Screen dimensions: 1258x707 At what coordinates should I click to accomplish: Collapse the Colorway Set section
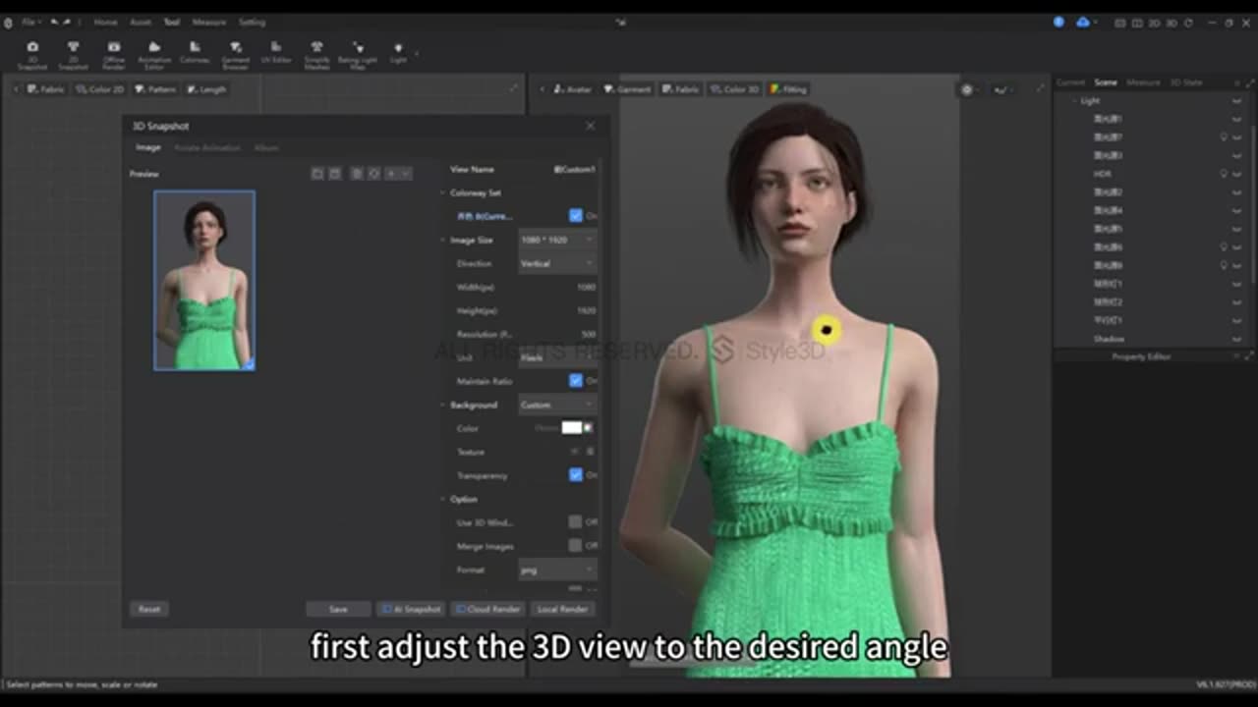[x=443, y=192]
